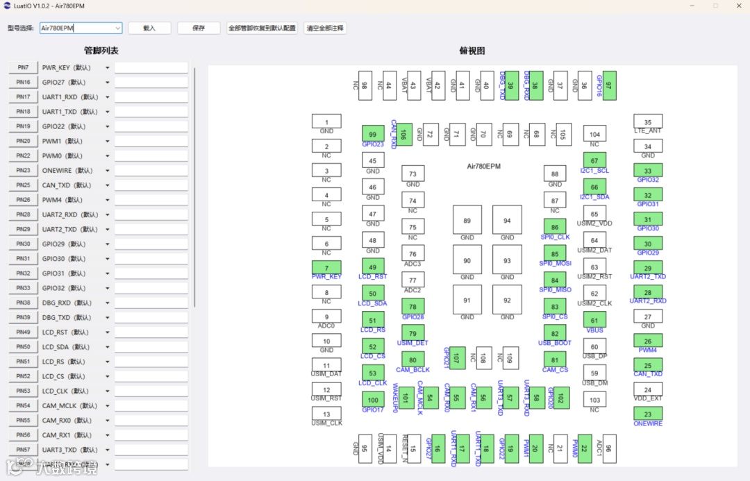Image resolution: width=750 pixels, height=481 pixels.
Task: Expand UART1_TXD function dropdown
Action: click(x=108, y=112)
